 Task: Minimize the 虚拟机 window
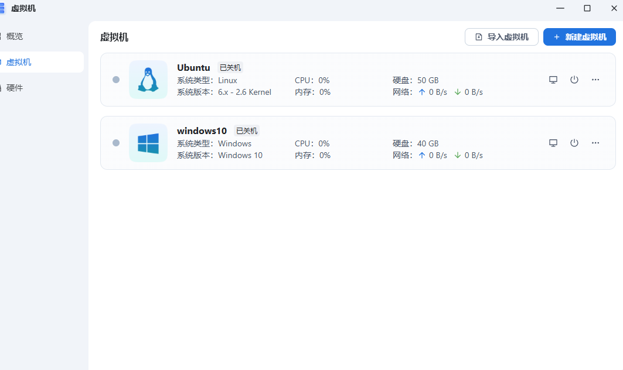click(x=560, y=8)
